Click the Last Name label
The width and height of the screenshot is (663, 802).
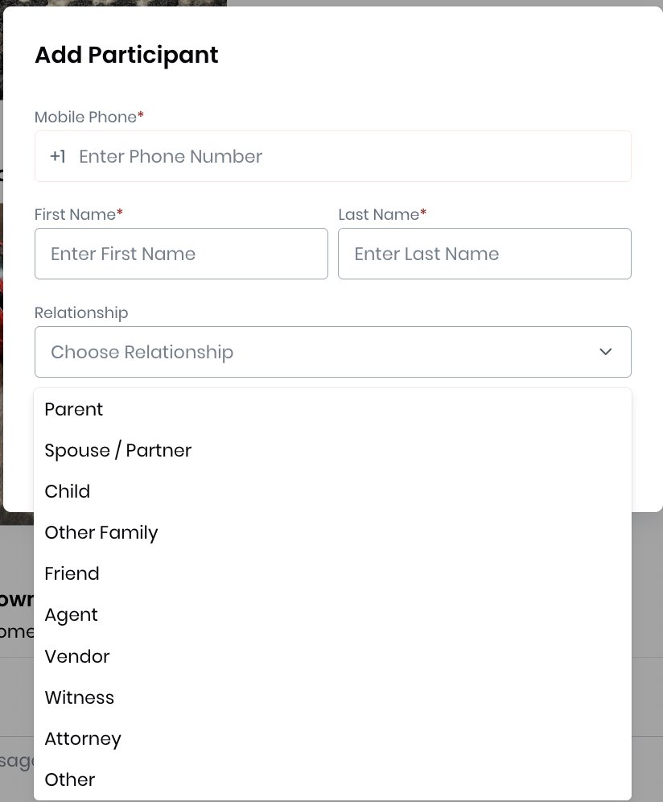(379, 214)
